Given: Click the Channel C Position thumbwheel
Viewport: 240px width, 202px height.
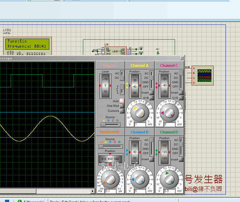Looking at the screenshot, I should coord(164,86).
